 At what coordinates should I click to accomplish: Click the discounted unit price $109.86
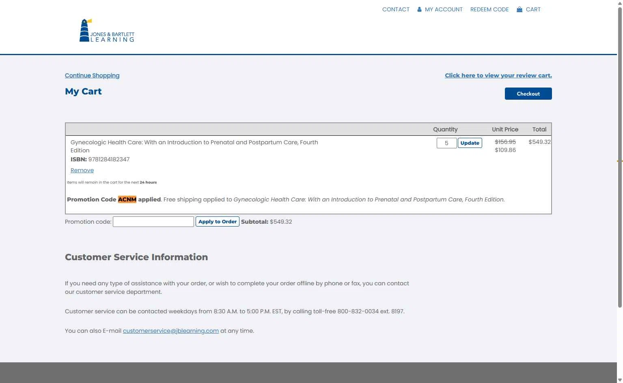[x=505, y=150]
